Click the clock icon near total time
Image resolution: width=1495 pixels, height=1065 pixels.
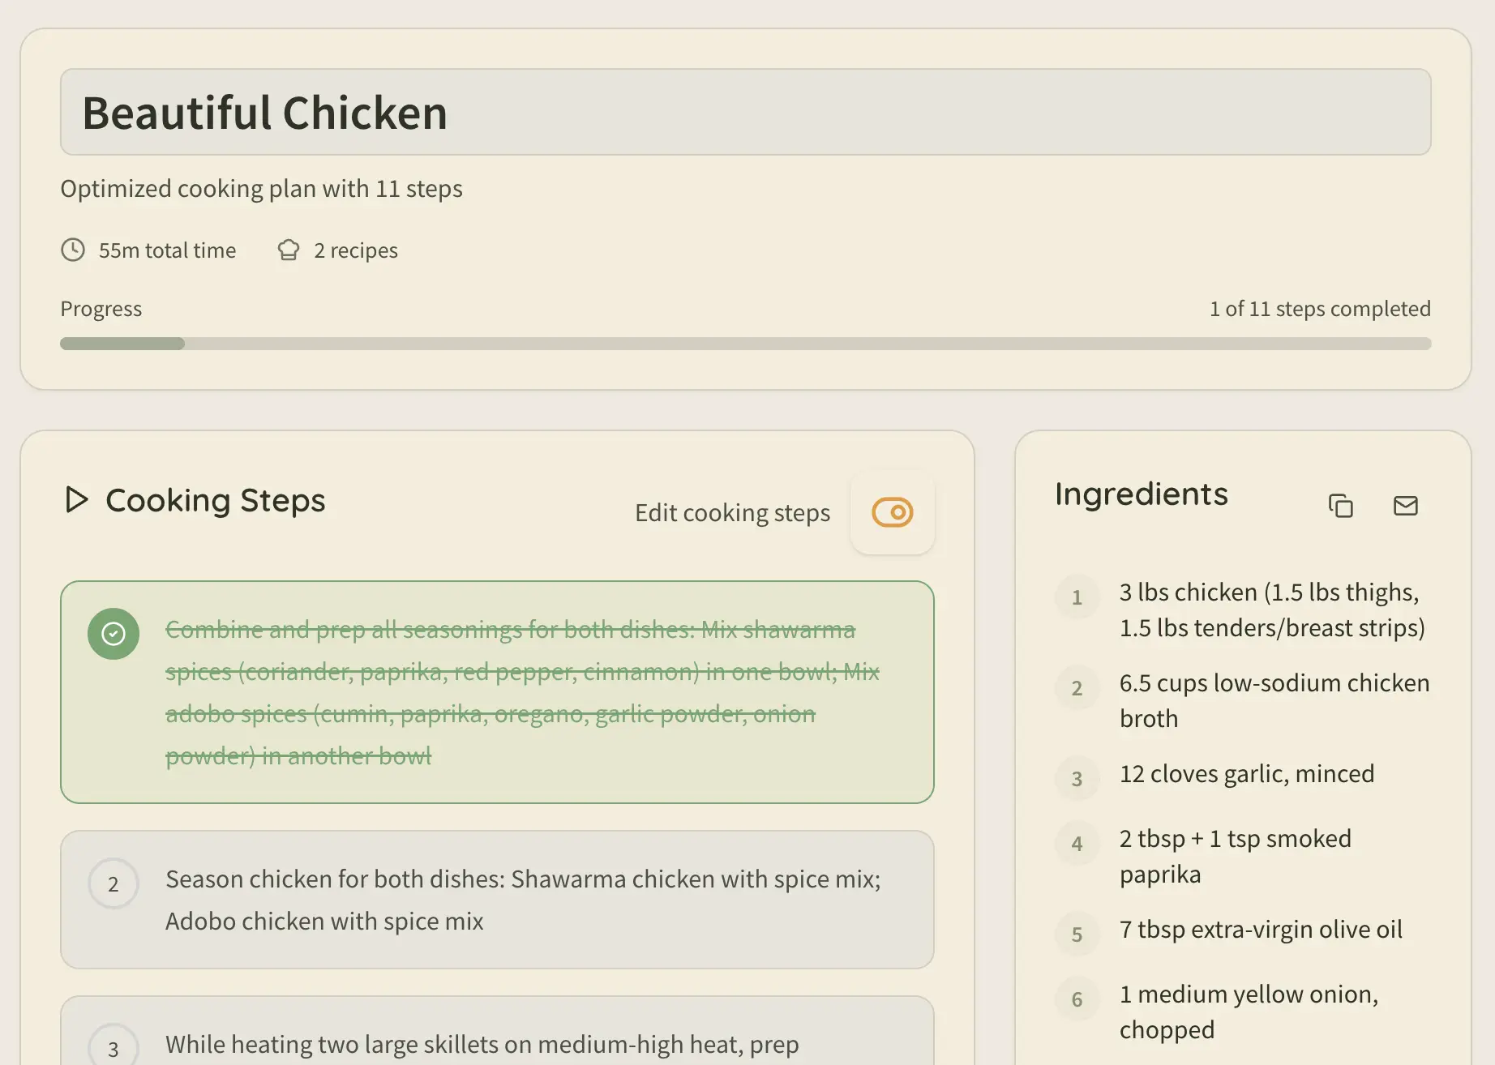(73, 250)
